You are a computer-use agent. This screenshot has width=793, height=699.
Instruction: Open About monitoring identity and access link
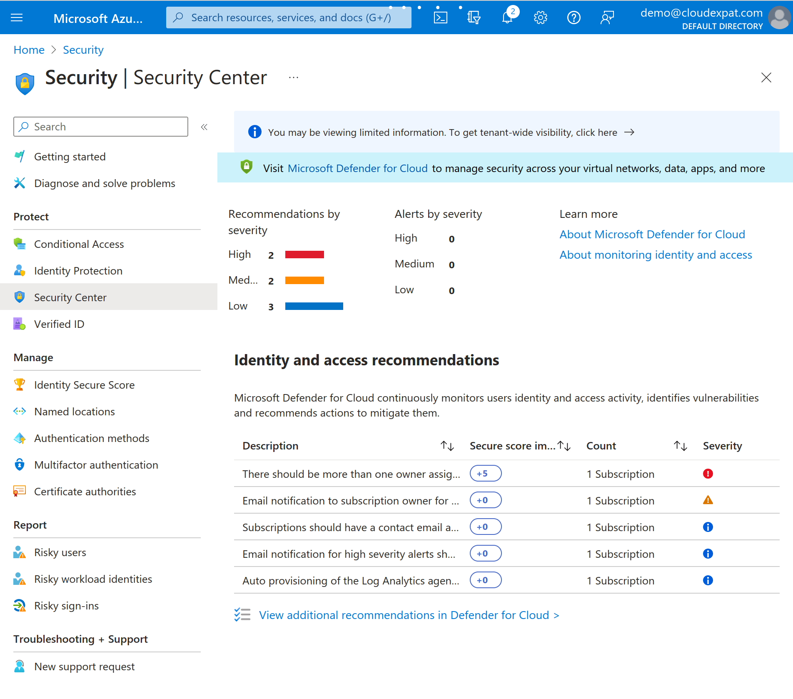point(656,255)
